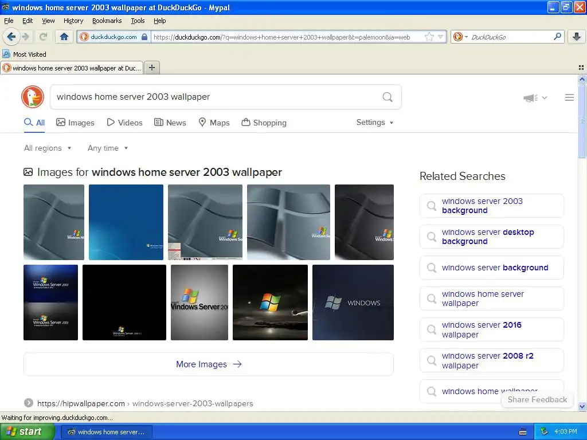Click the page scrollbar down arrow
Screen dimensions: 587x440
[x=582, y=406]
